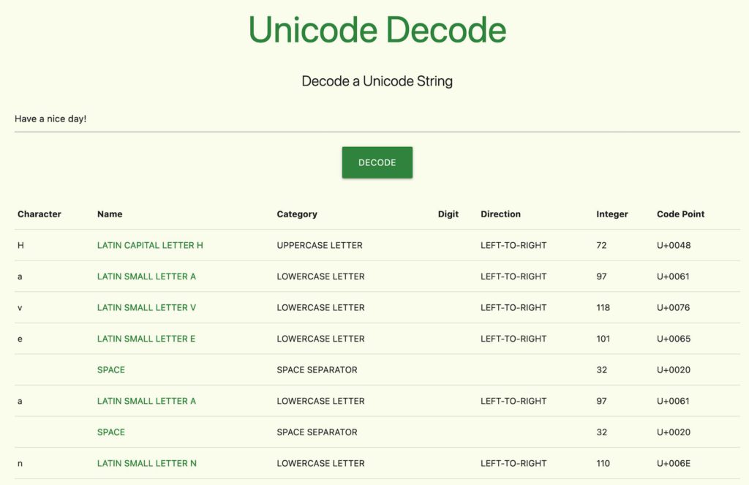Click the Unicode Decode page title
This screenshot has width=749, height=485.
[377, 29]
